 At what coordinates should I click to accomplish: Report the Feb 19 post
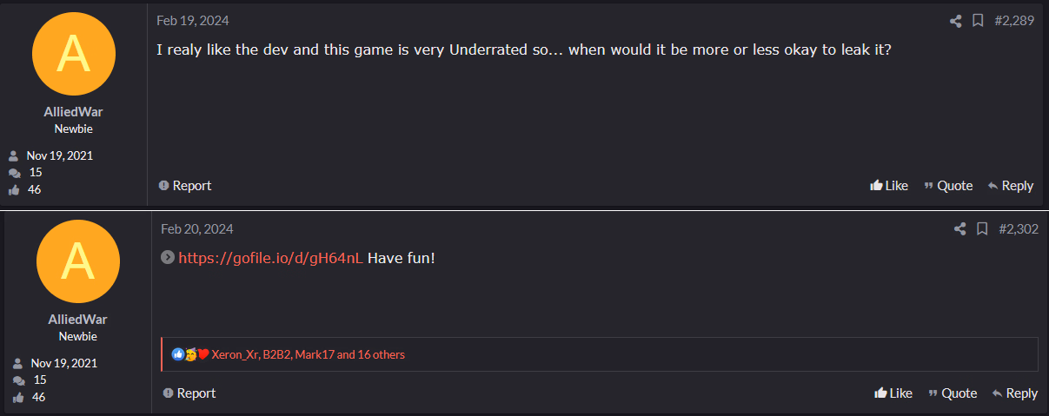pos(185,185)
